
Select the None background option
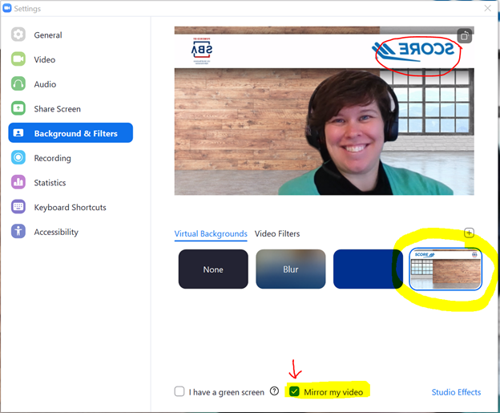tap(213, 269)
